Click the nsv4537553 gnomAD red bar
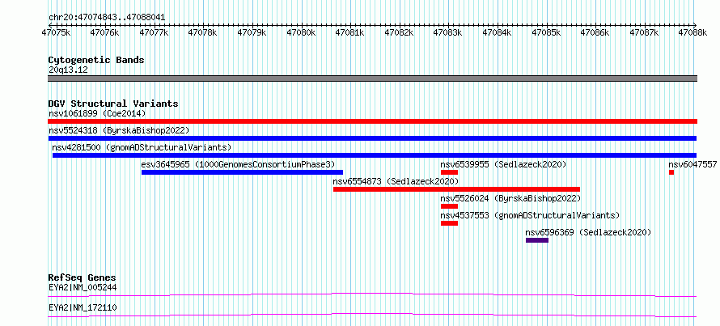The height and width of the screenshot is (326, 720). click(449, 223)
